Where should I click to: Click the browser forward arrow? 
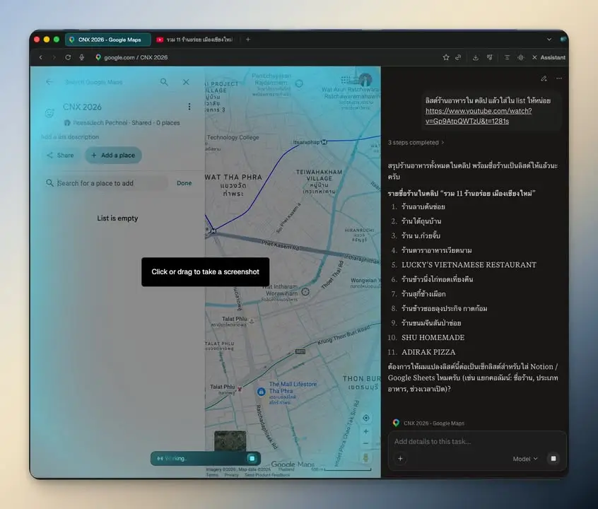coord(54,57)
